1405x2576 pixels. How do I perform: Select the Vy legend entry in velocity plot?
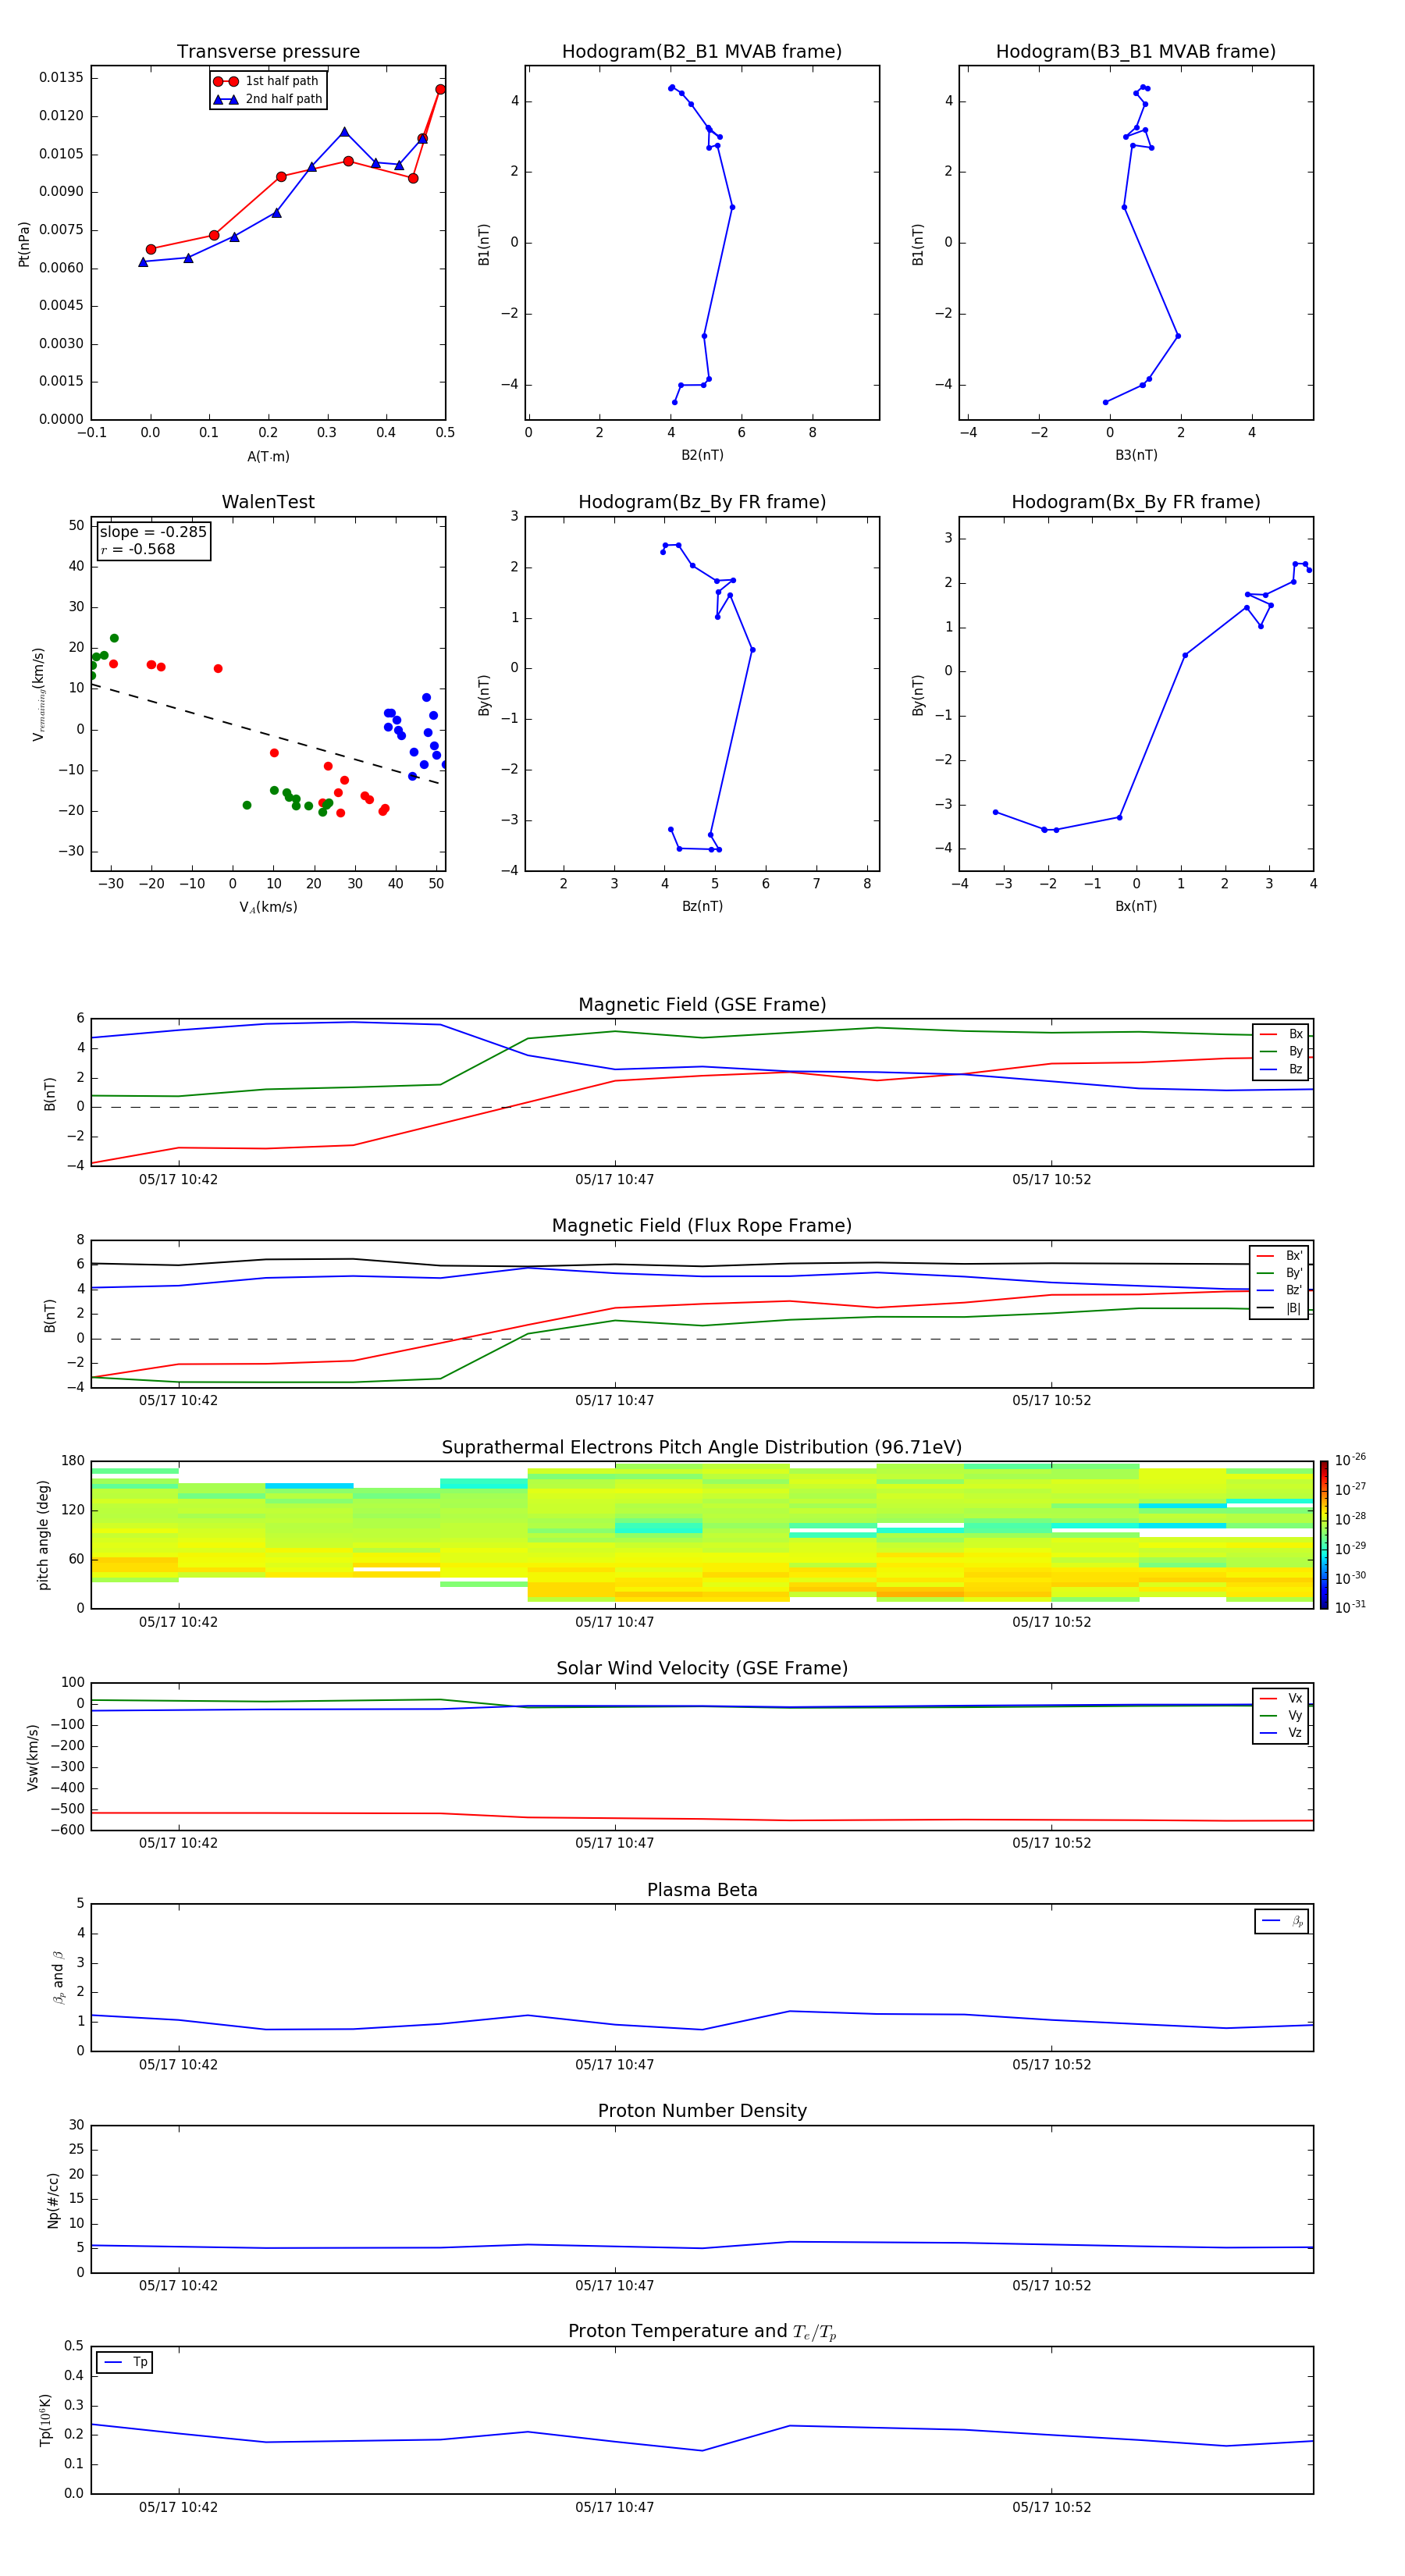click(x=1281, y=1715)
